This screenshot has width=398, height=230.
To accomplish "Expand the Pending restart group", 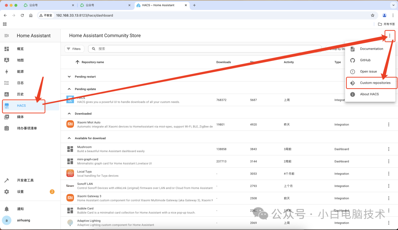I will (x=69, y=77).
